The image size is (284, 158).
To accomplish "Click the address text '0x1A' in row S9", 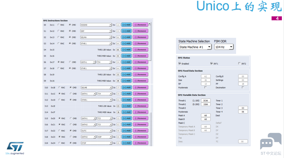I will 52,81.
